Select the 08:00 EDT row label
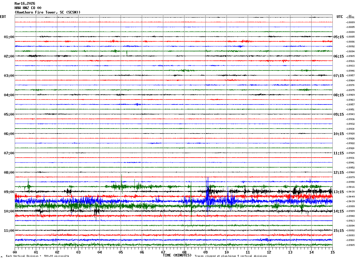This screenshot has height=260, width=356. click(9, 173)
